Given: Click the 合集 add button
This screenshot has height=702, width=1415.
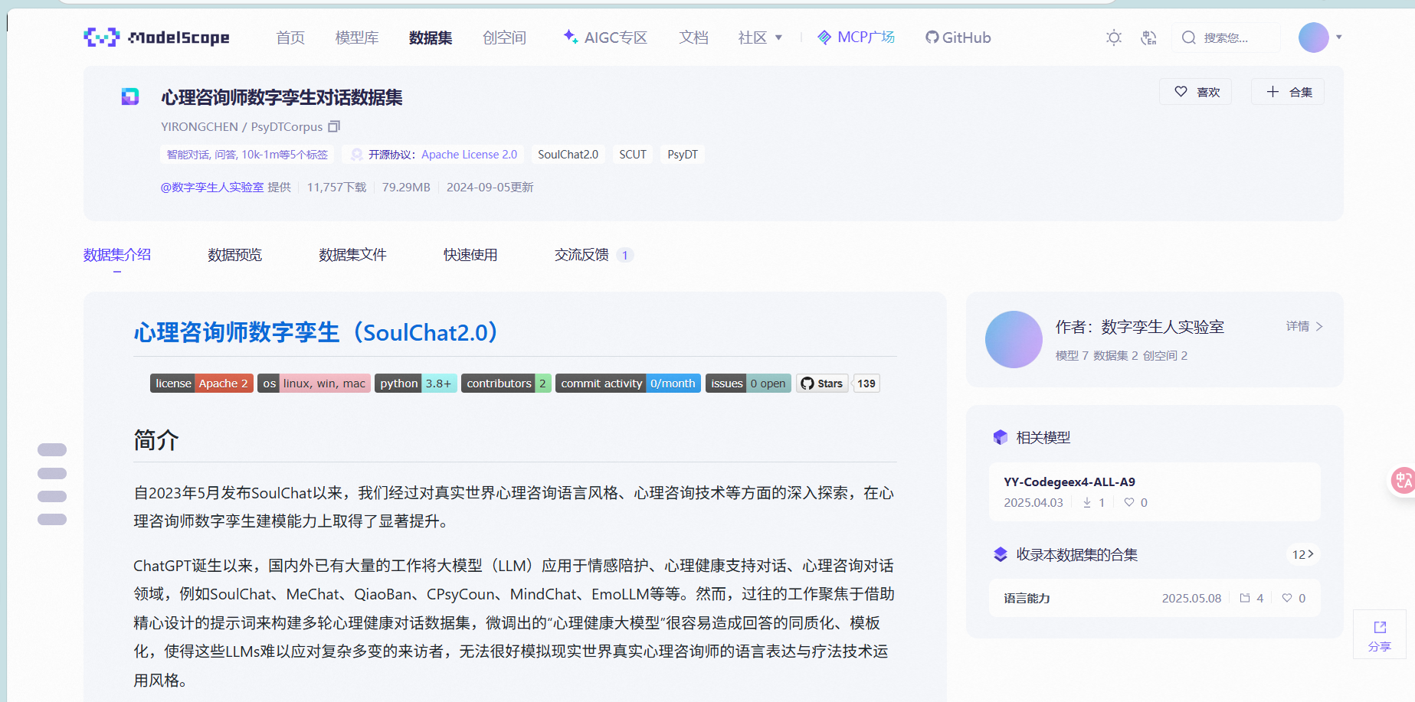Looking at the screenshot, I should pos(1288,92).
